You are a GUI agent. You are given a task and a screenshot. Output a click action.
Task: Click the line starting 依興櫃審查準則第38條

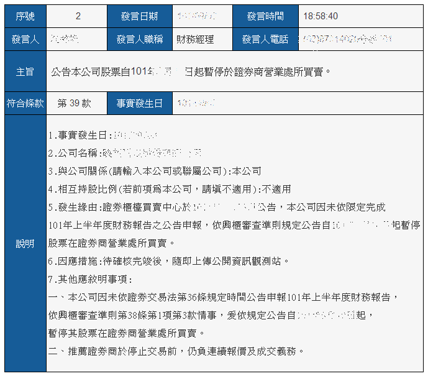tap(211, 315)
